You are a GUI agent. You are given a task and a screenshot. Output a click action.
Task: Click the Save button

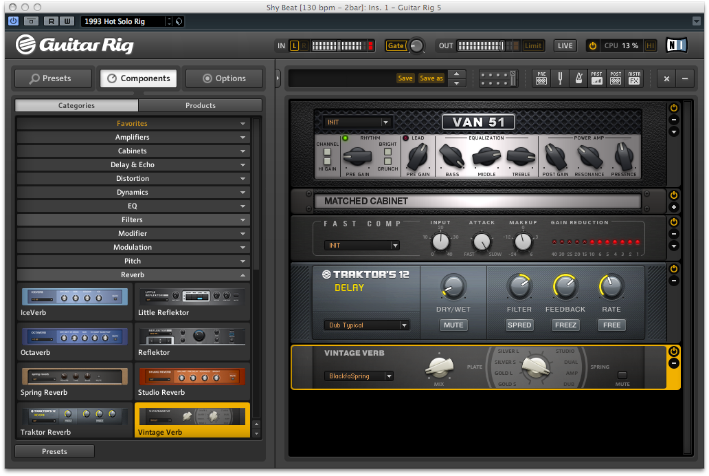tap(405, 78)
